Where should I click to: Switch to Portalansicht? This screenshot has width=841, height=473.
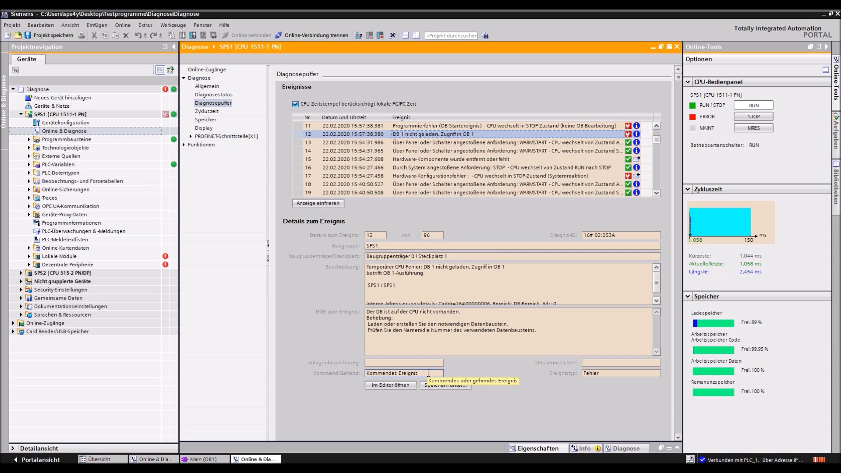tap(37, 459)
